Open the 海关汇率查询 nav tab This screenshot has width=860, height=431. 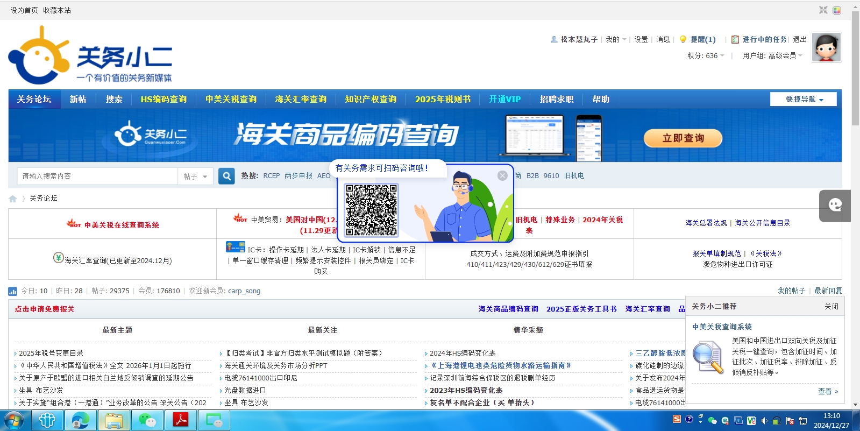[301, 99]
